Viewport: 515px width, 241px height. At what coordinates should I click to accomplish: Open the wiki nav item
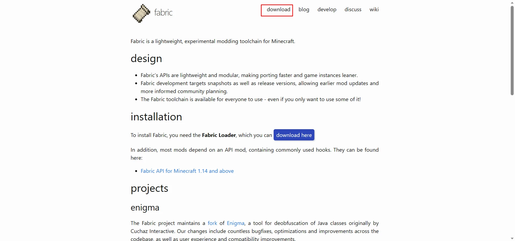coord(374,10)
